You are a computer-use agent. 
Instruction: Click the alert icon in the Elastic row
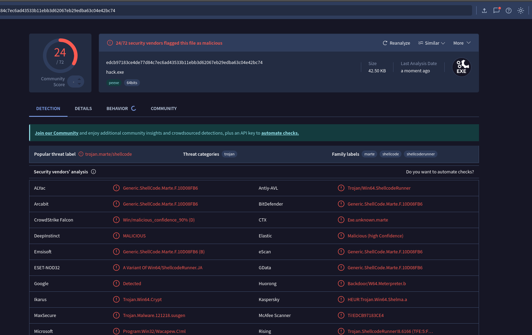pyautogui.click(x=341, y=236)
